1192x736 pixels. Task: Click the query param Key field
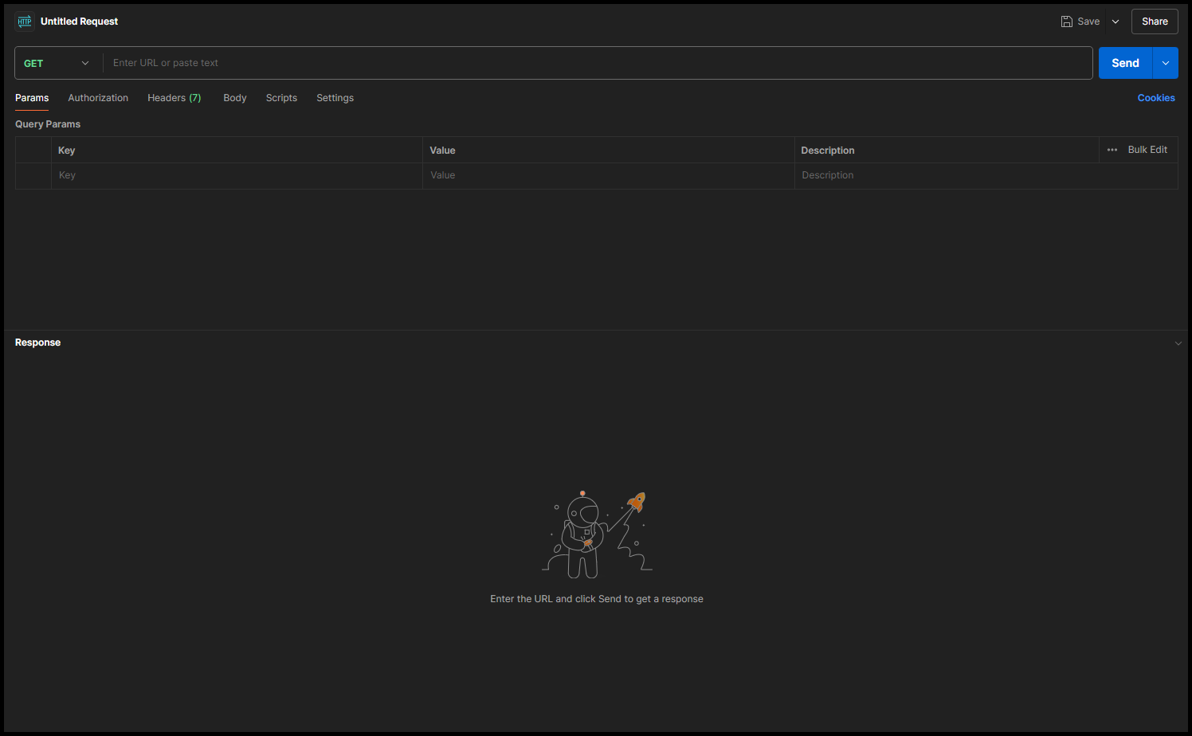(237, 176)
